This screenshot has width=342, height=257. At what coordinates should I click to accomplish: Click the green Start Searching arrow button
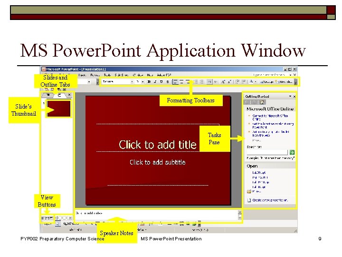292,152
